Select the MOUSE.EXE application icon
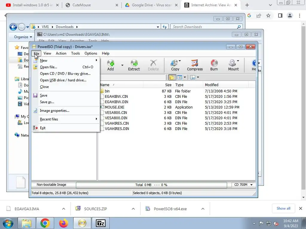This screenshot has height=229, width=306. click(102, 107)
